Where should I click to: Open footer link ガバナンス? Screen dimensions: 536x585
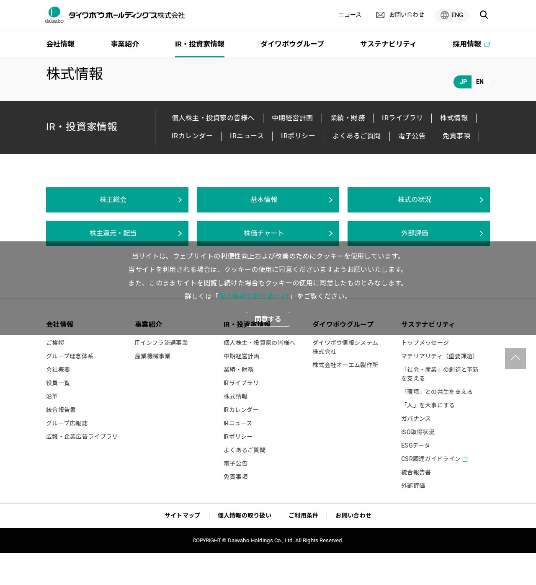(x=416, y=419)
